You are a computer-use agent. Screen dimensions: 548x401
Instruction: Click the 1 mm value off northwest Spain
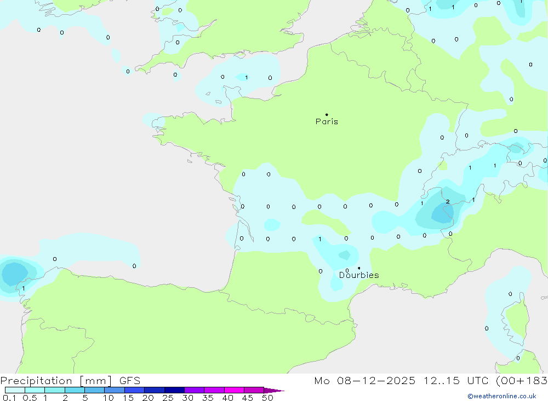24,288
